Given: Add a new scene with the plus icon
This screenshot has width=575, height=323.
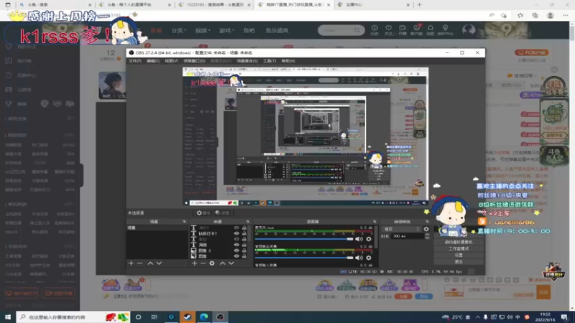Looking at the screenshot, I should click(131, 263).
